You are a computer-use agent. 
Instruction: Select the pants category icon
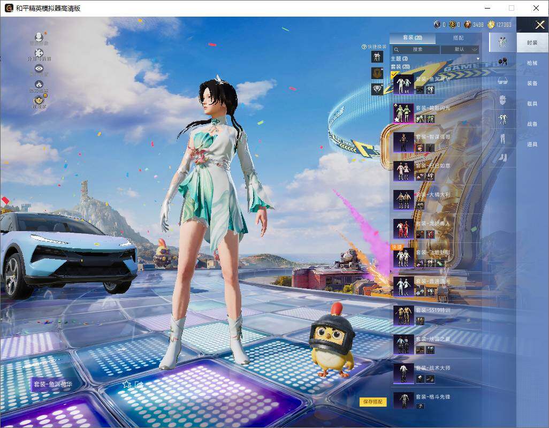coord(503,139)
